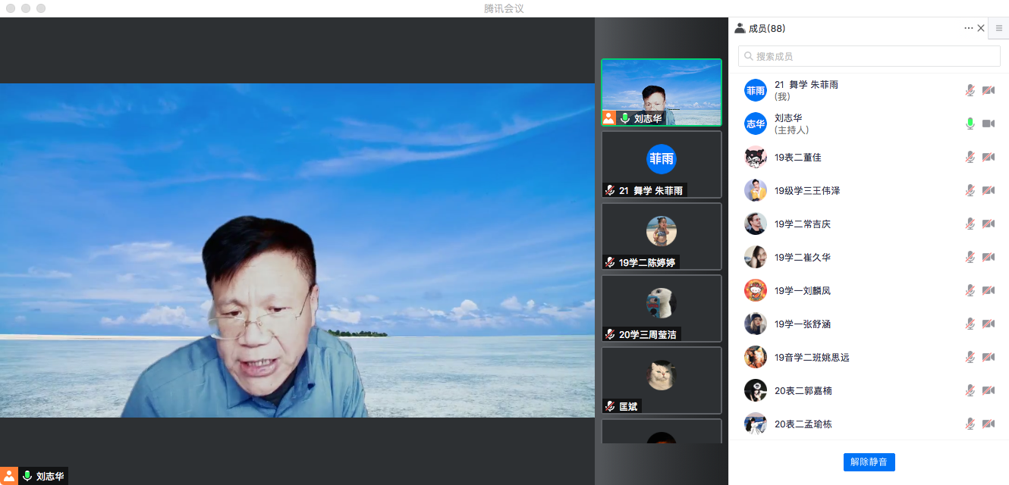Click the 菲雨 avatar in member list
1009x485 pixels.
click(756, 90)
